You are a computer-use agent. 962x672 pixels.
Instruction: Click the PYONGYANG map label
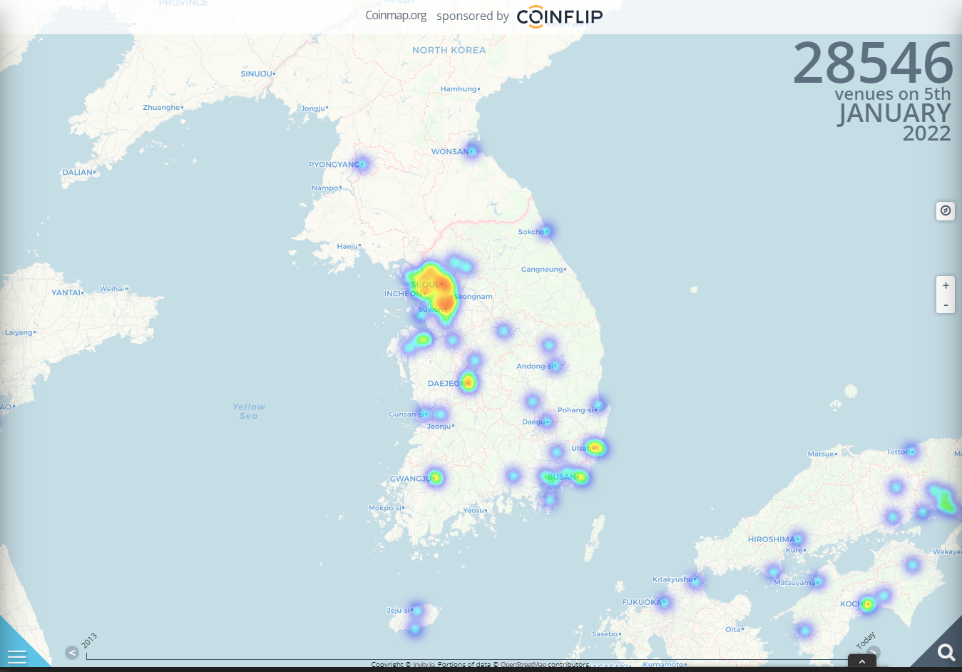pos(334,164)
